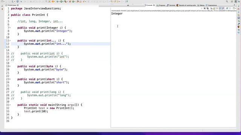Collapse the print(int... i) method fold

click(10, 40)
